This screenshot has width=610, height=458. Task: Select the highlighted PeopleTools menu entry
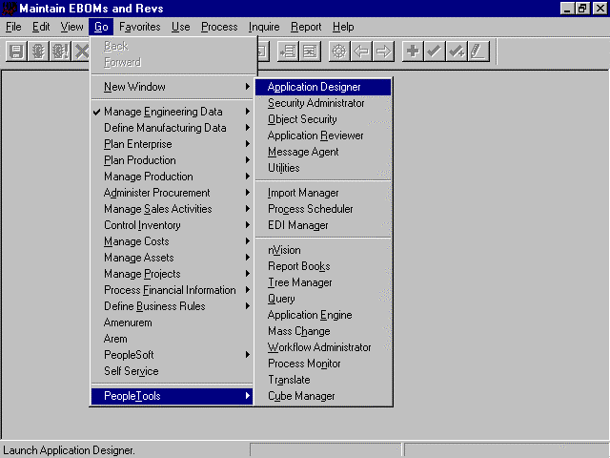pyautogui.click(x=172, y=396)
